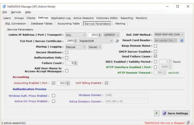Image resolution: width=194 pixels, height=125 pixels.
Task: Maximize the TekRADIUS Manager window
Action: tap(178, 7)
